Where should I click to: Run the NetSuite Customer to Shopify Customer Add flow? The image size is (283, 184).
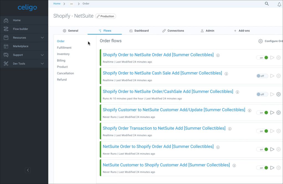tap(272, 168)
